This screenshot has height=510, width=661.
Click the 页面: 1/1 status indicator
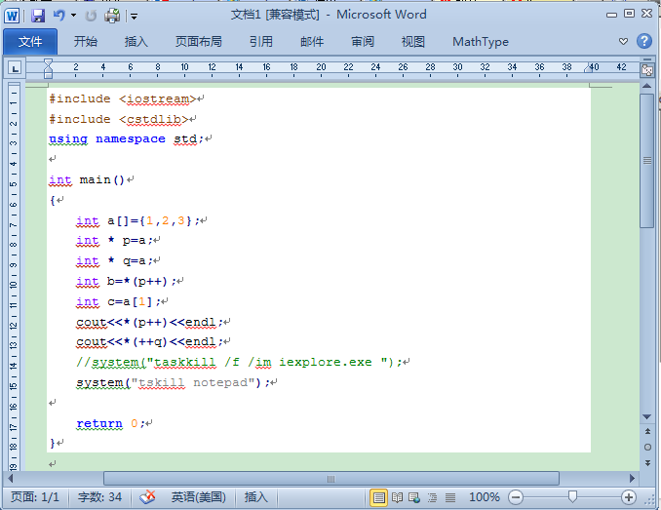coord(34,497)
